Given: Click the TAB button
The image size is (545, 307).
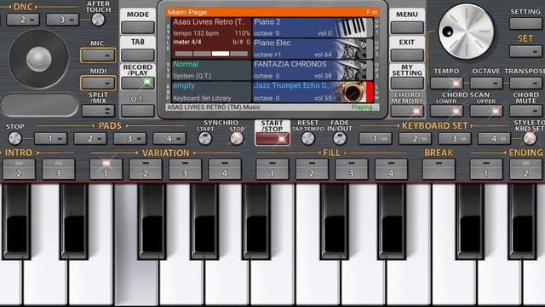Looking at the screenshot, I should click(138, 55).
